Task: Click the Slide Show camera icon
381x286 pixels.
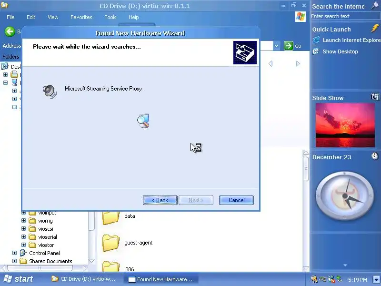Action: (x=375, y=97)
